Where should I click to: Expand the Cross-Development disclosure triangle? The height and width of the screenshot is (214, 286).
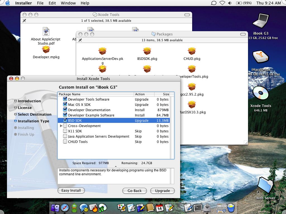pos(61,126)
